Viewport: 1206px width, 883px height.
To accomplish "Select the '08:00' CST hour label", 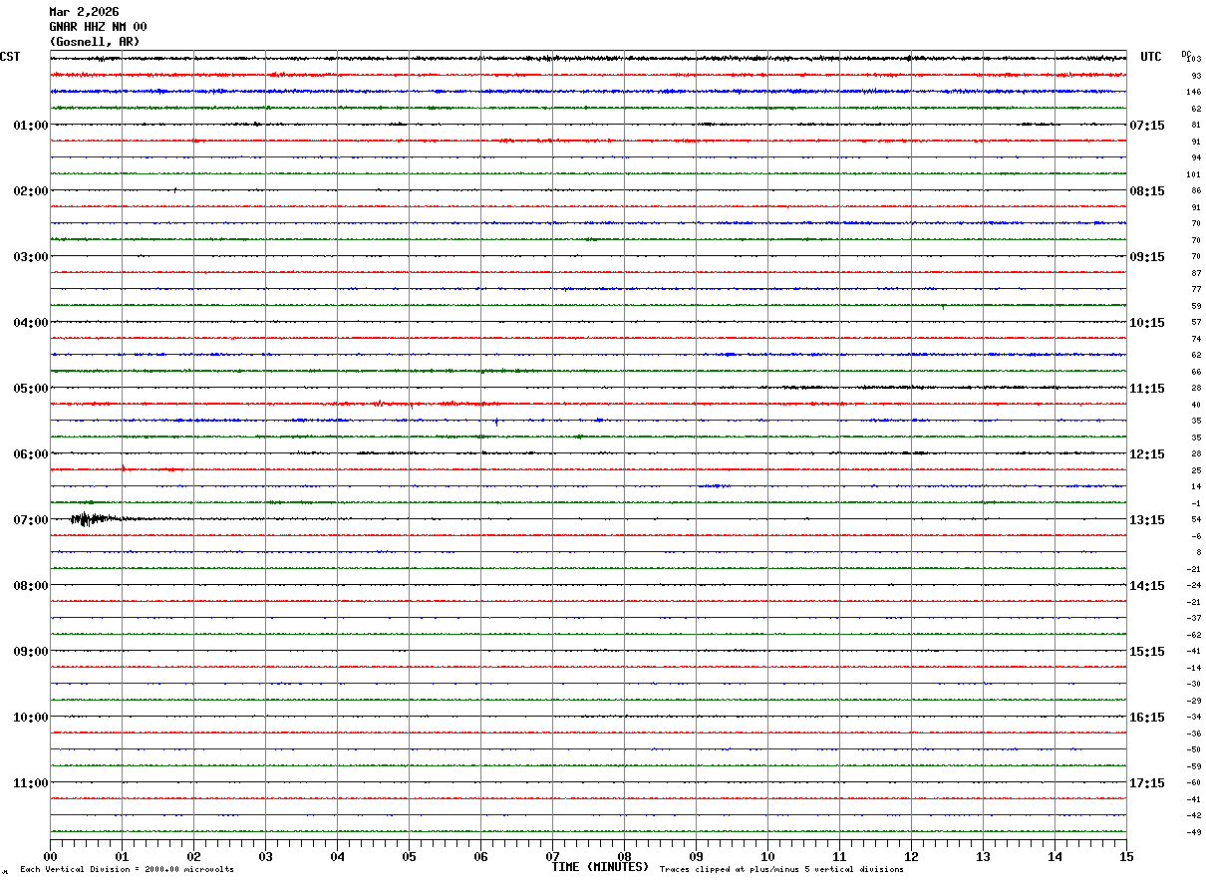I will pyautogui.click(x=31, y=586).
